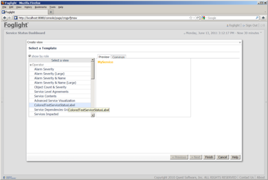This screenshot has height=180, width=268.
Task: Click the browser Forward arrow
Action: pos(9,17)
